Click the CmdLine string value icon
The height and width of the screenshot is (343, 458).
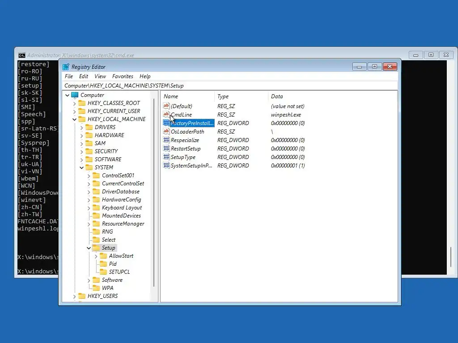click(166, 114)
